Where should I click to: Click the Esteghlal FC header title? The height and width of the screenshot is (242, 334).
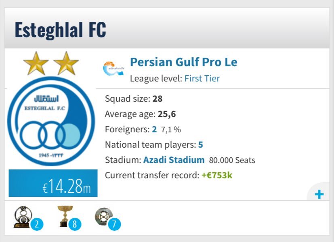point(60,30)
